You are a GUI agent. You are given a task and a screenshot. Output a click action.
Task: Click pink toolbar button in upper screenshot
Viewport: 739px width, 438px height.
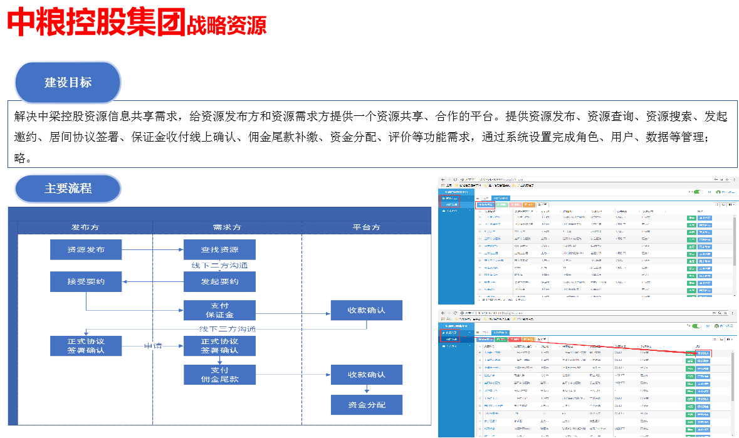(515, 205)
